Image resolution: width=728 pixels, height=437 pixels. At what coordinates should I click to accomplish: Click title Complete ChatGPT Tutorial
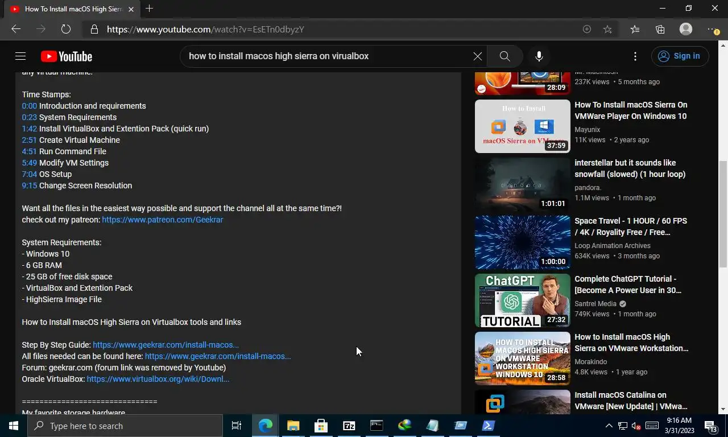(x=628, y=285)
